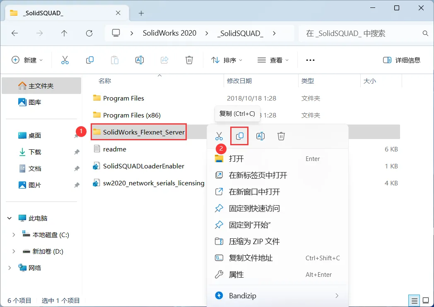Screen dimensions: 434x307
Task: Open the 查看 view dropdown
Action: tap(273, 60)
